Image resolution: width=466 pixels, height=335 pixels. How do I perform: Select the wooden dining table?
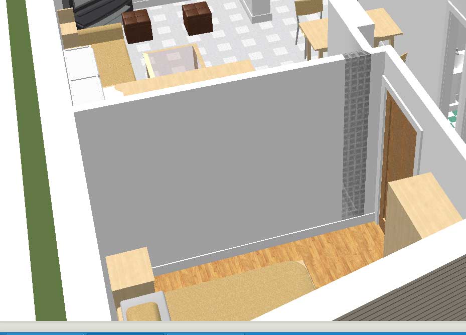click(x=314, y=33)
